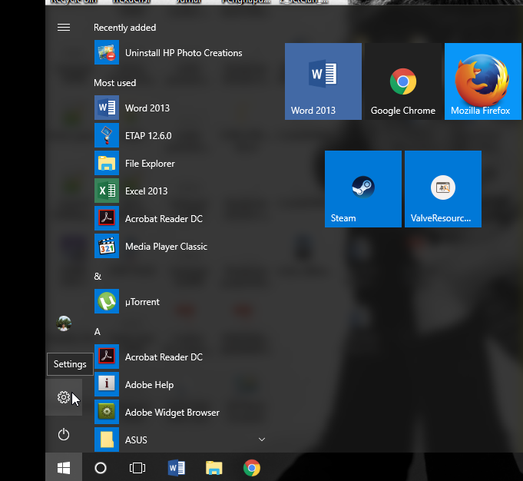The image size is (523, 481).
Task: Launch Media Player Classic icon
Action: click(107, 246)
